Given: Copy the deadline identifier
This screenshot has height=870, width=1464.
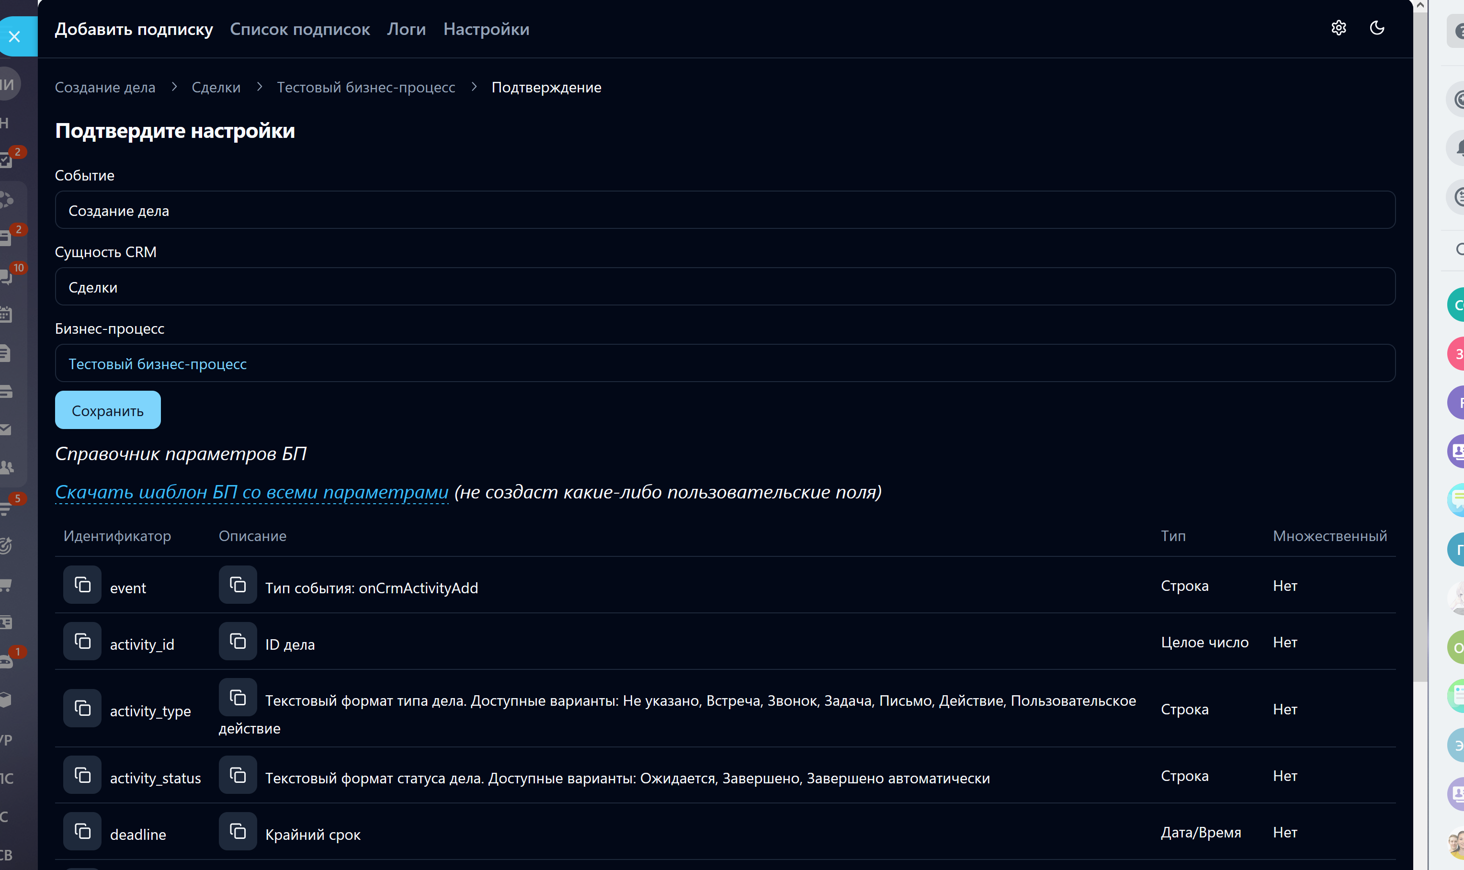Looking at the screenshot, I should 82,831.
